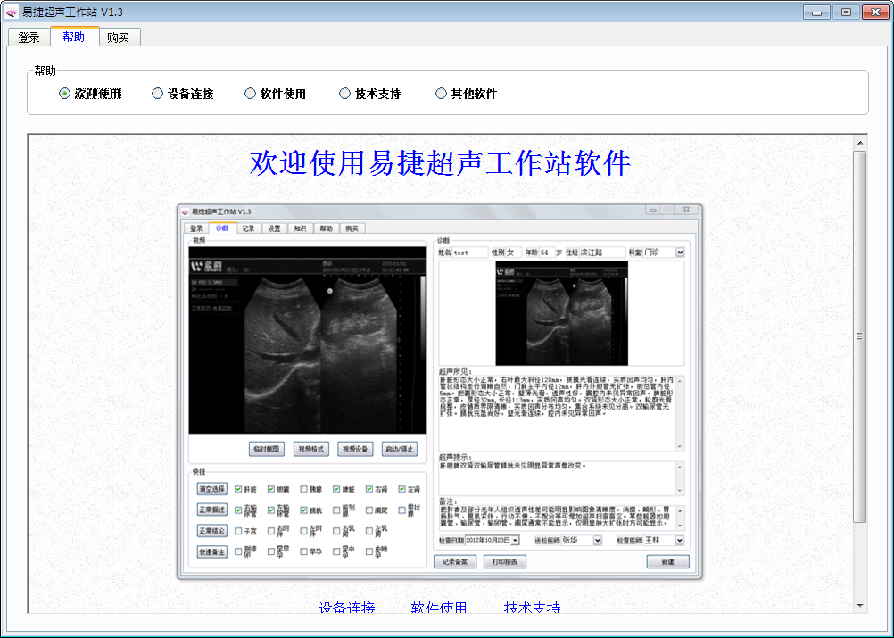The height and width of the screenshot is (638, 894).
Task: Open the 购买 tab
Action: (x=118, y=37)
